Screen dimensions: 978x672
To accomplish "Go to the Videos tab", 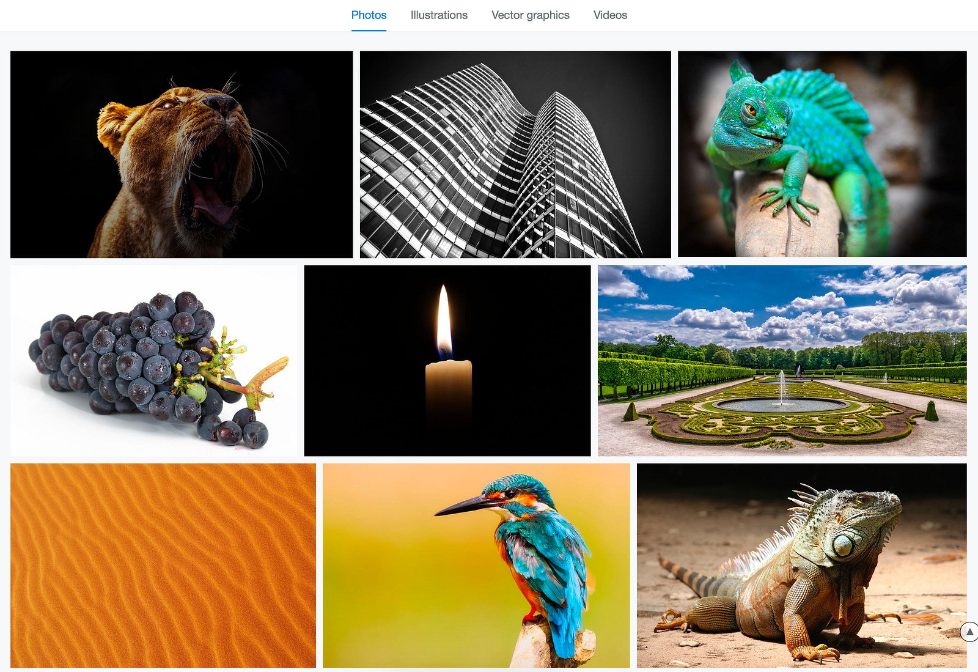I will [x=610, y=15].
